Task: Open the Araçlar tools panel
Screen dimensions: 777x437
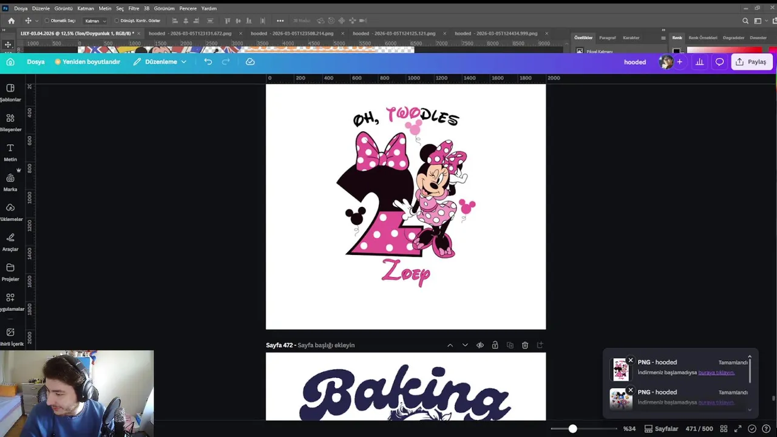Action: 10,242
